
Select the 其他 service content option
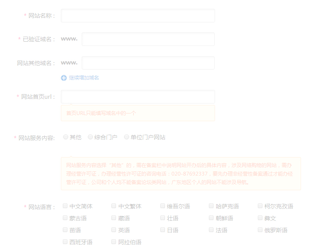click(x=66, y=137)
